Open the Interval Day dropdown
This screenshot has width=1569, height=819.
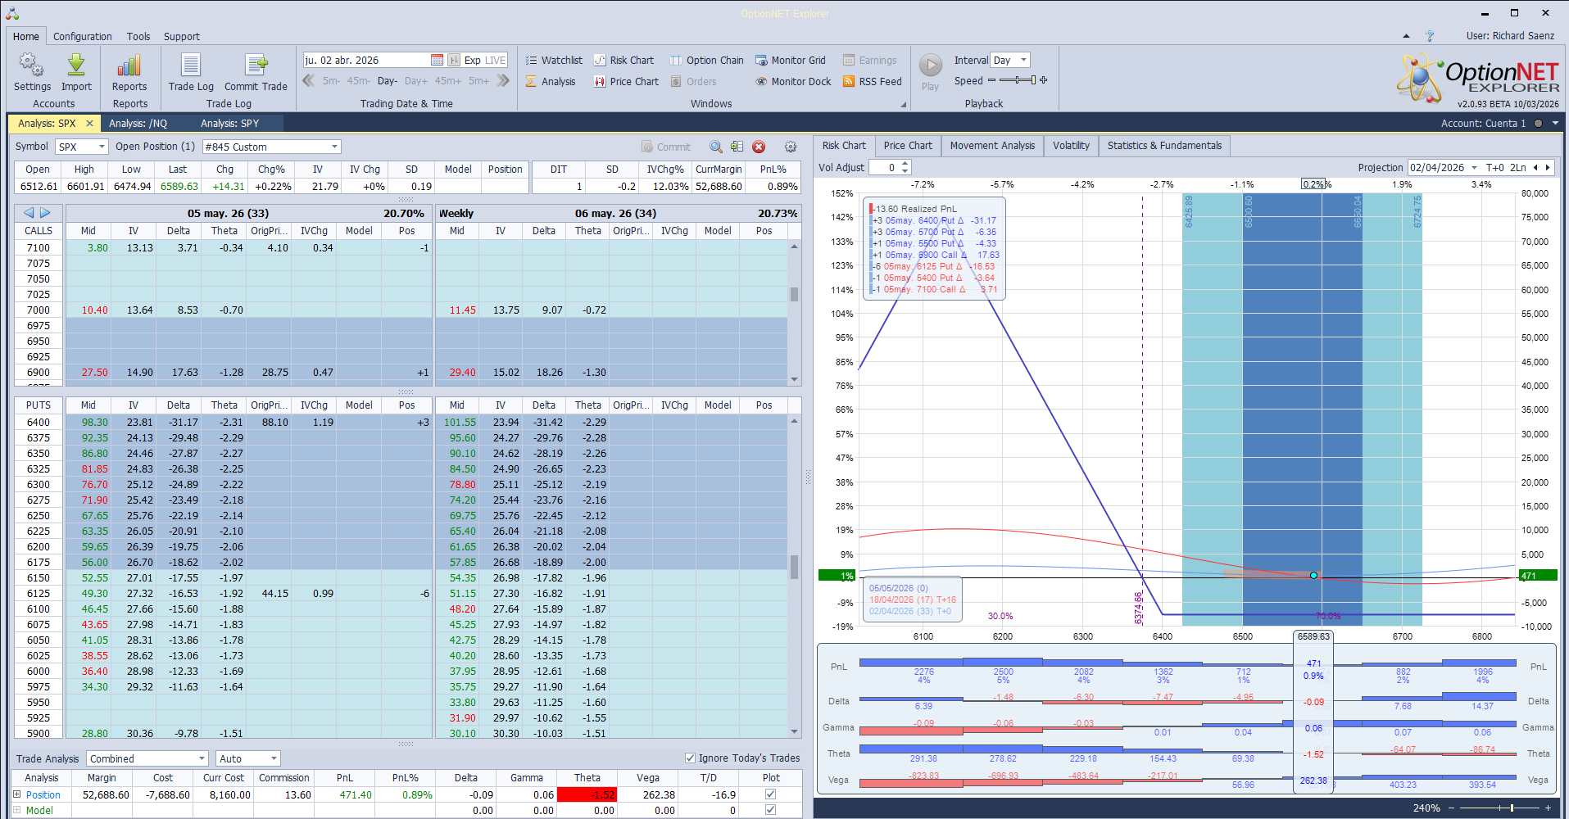click(1023, 61)
